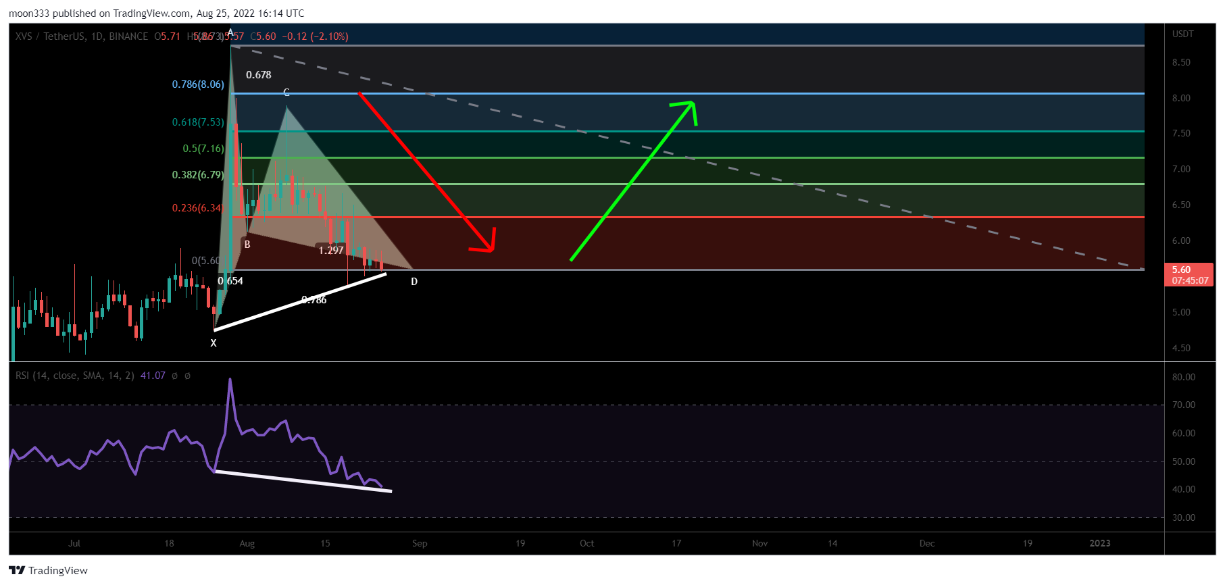1225x585 pixels.
Task: Click the 0.236(6.34) Fibonacci level label
Action: 197,208
